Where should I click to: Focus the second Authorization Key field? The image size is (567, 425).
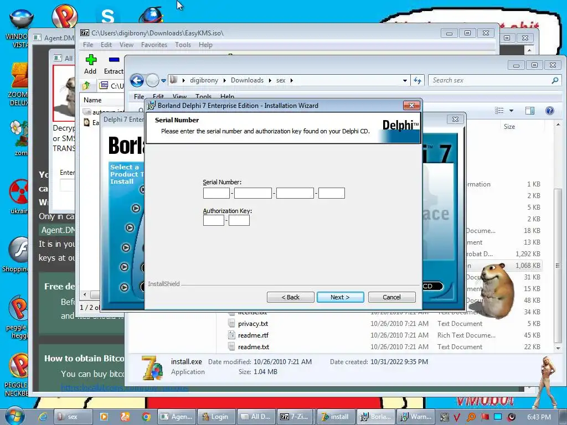[x=239, y=220]
